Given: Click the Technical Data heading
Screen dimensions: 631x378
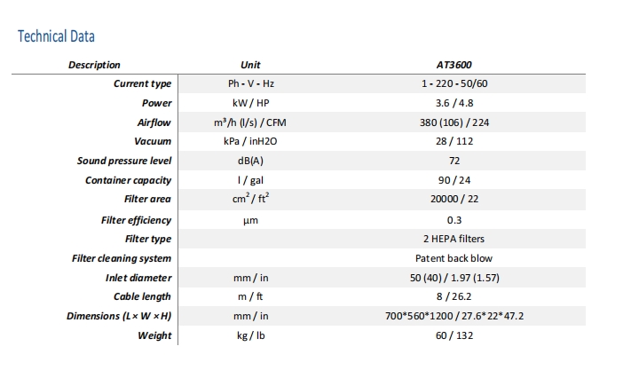Looking at the screenshot, I should point(56,36).
